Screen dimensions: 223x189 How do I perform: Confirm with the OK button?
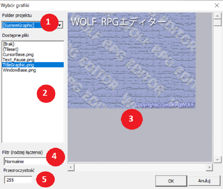(171, 181)
